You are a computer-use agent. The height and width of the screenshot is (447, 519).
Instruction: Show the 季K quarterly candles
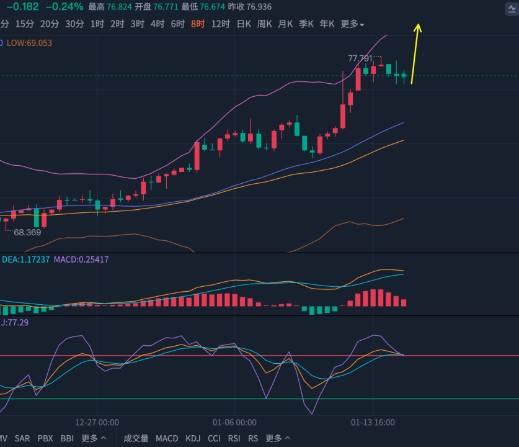pos(306,24)
